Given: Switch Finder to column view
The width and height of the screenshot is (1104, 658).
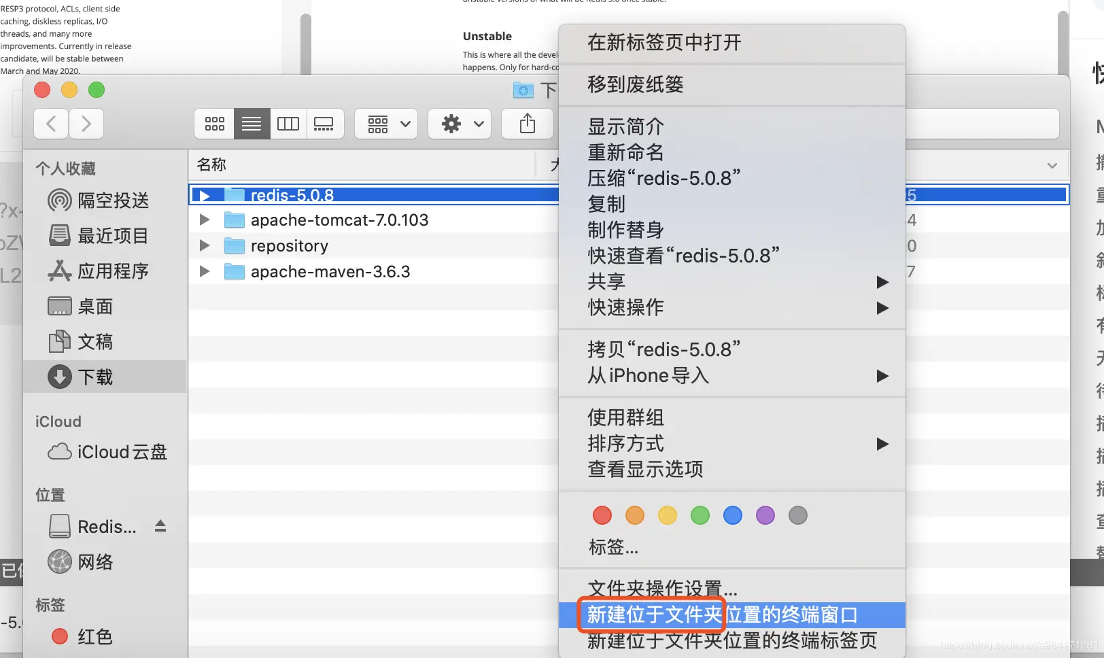Looking at the screenshot, I should click(288, 124).
